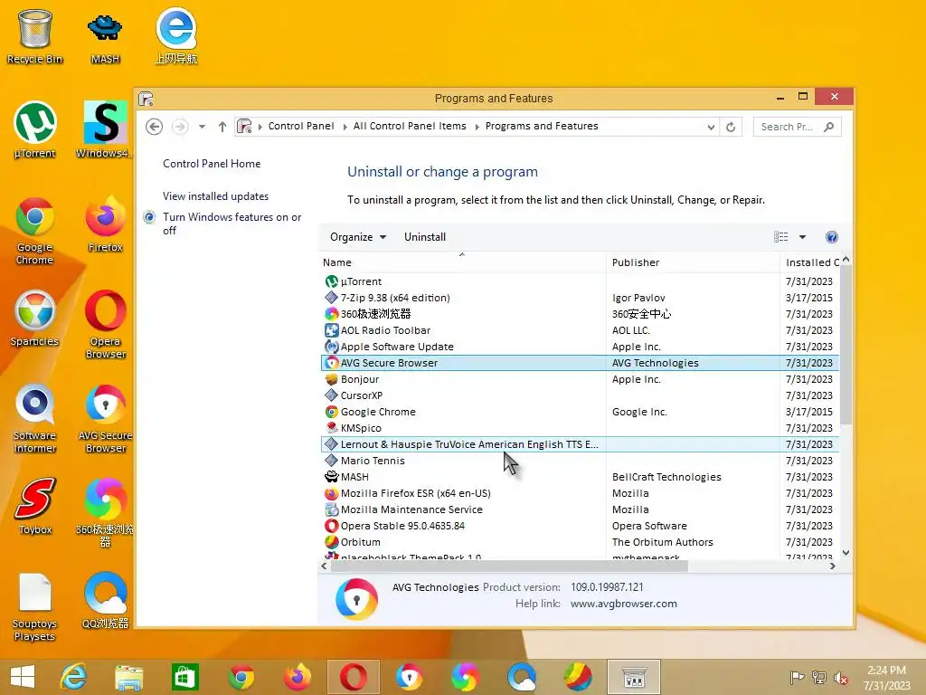The width and height of the screenshot is (926, 695).
Task: Launch 360极速浏览器 desktop shortcut
Action: (x=105, y=512)
